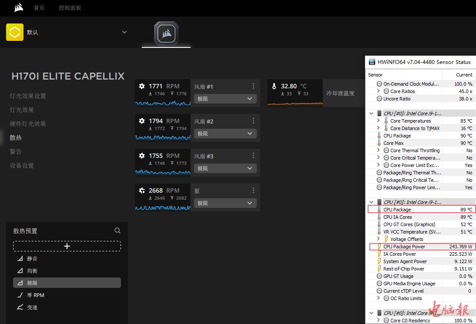Click the Corsair sails logo icon
The image size is (476, 324).
(x=18, y=8)
